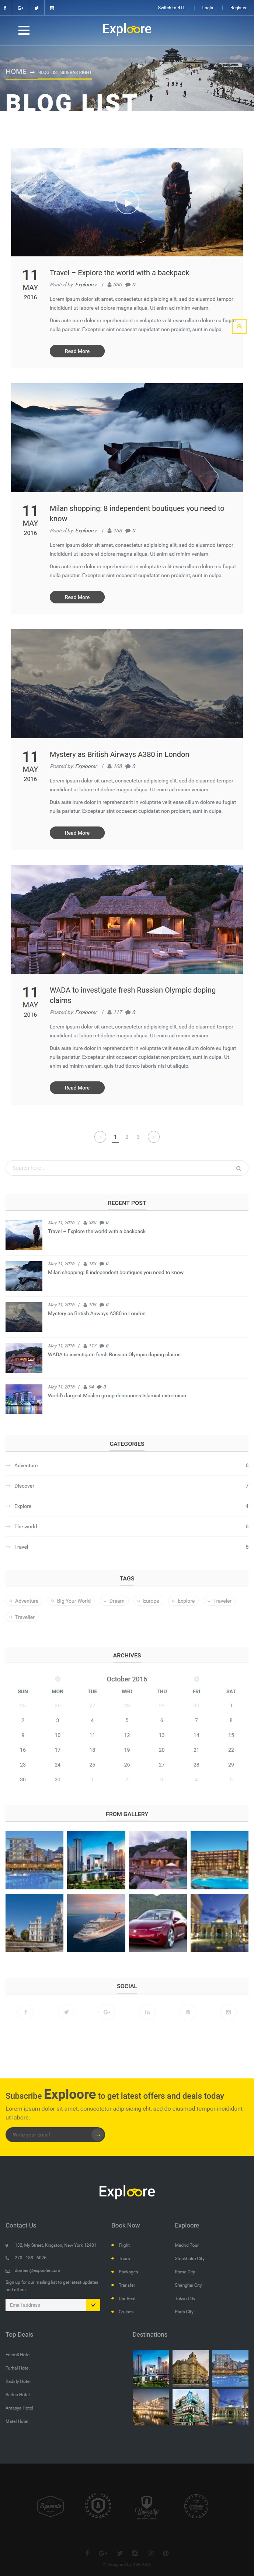Image resolution: width=254 pixels, height=2576 pixels.
Task: Click HOME in the breadcrumb
Action: click(16, 72)
